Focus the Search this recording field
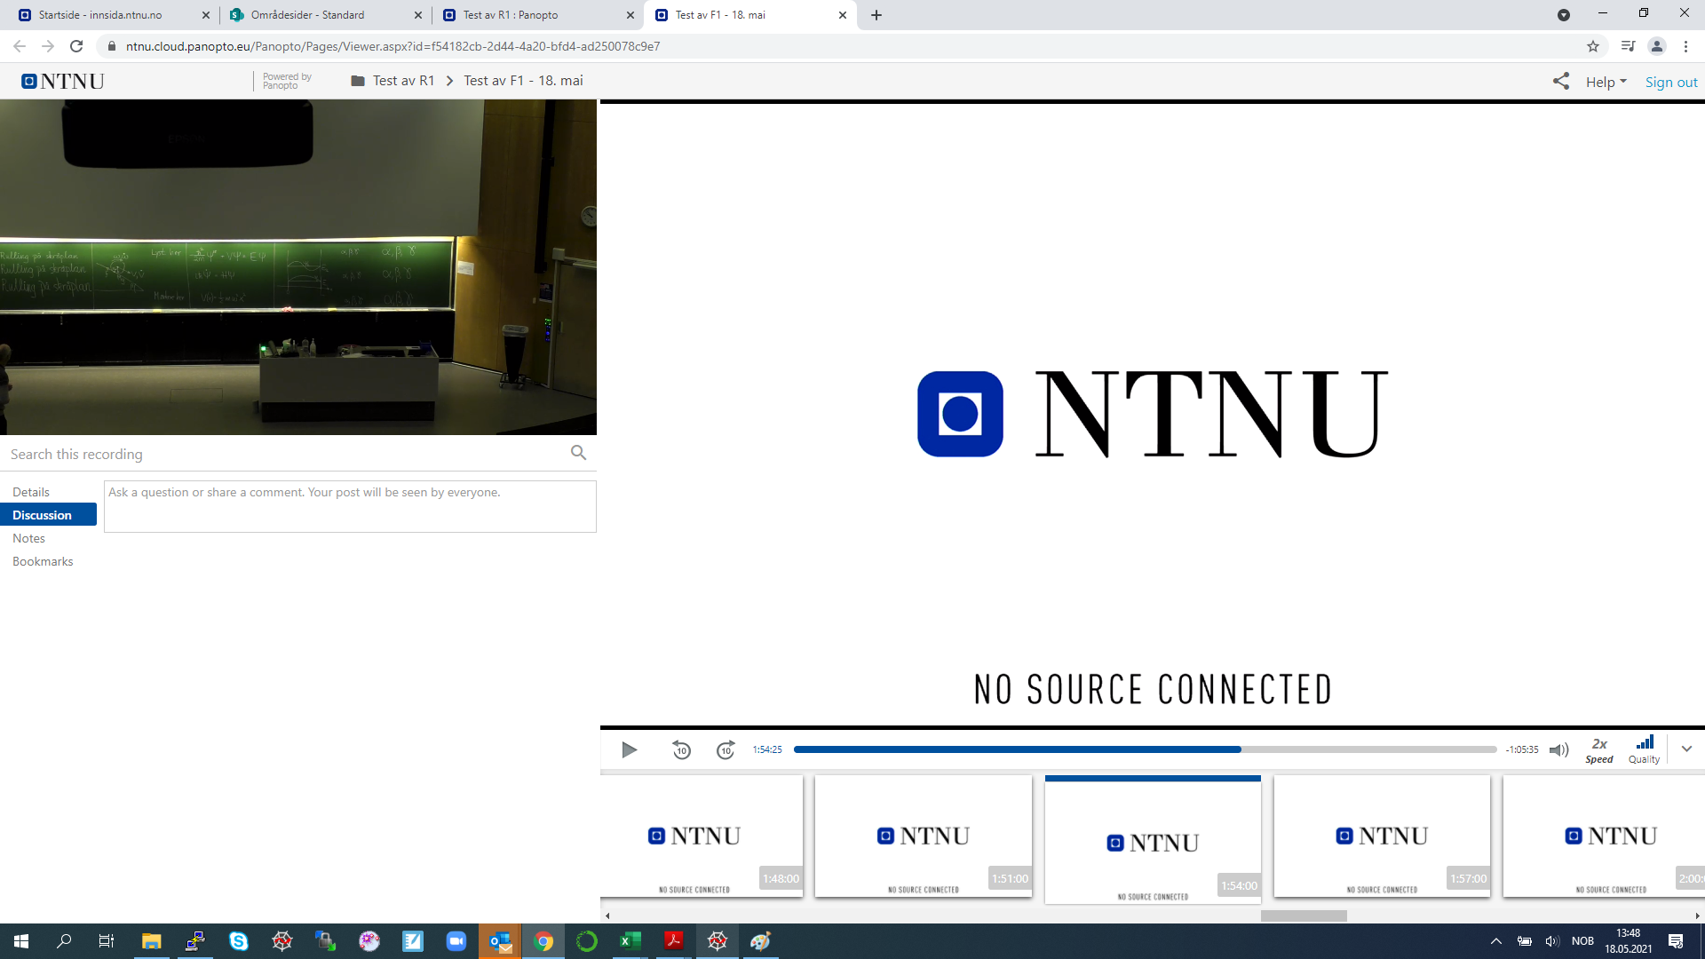The height and width of the screenshot is (959, 1705). (x=284, y=454)
